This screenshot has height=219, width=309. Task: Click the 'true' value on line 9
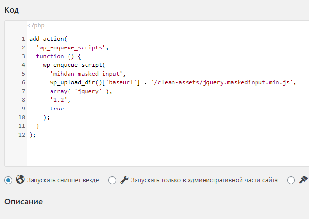click(57, 109)
